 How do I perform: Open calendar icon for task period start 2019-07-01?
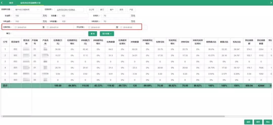point(16,27)
